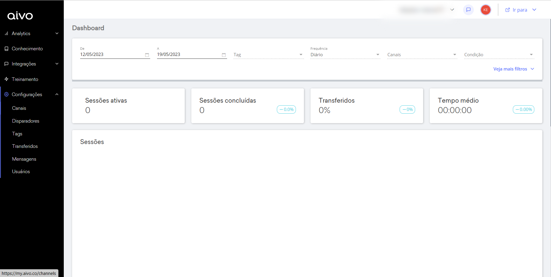551x277 pixels.
Task: Open the De date calendar icon
Action: (x=147, y=55)
